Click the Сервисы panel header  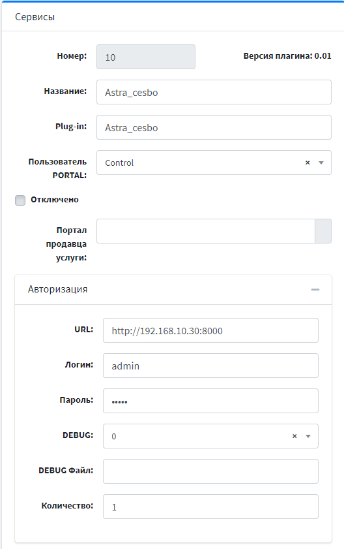35,17
